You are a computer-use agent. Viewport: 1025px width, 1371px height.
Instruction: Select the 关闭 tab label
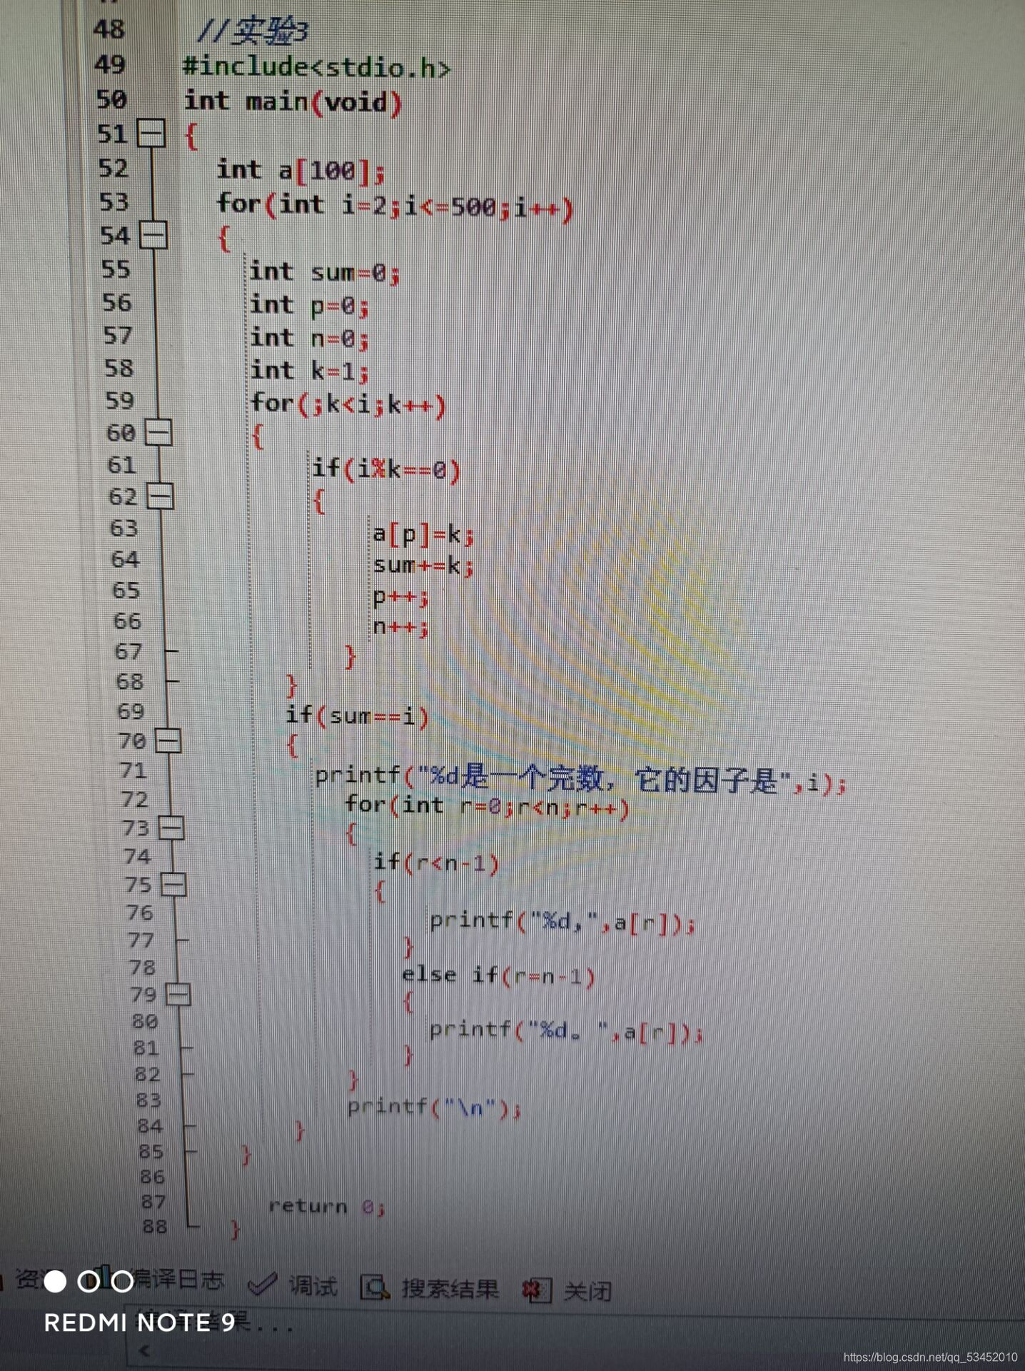[587, 1291]
